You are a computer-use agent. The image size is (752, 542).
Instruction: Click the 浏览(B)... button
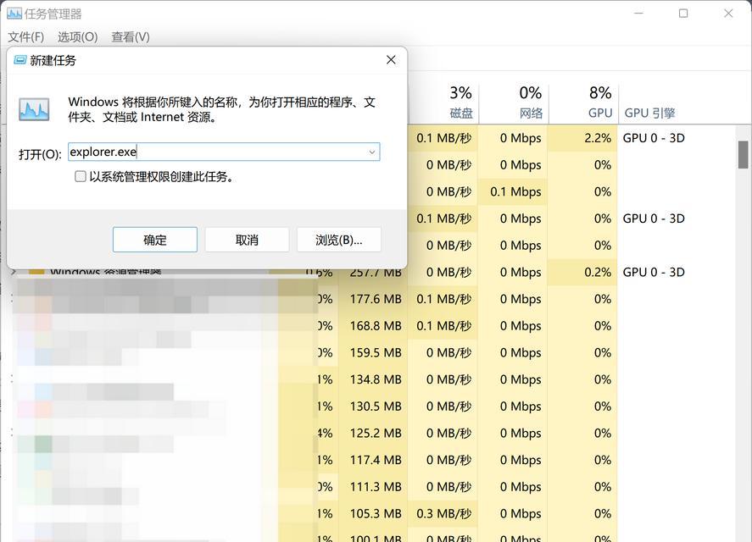338,240
